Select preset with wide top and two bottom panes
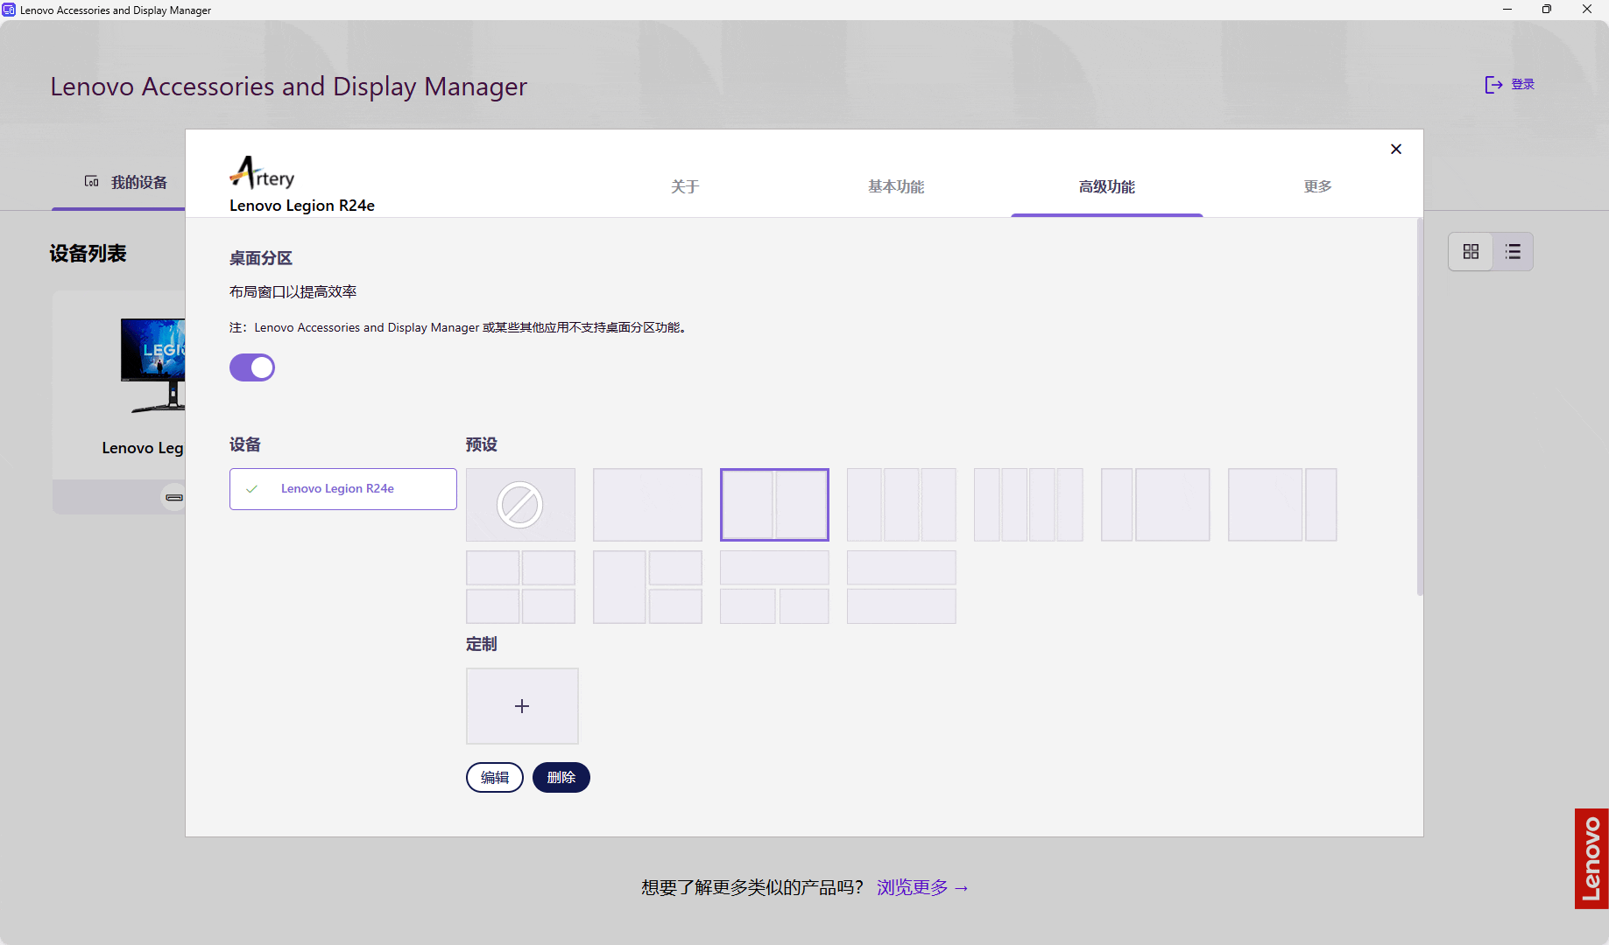Image resolution: width=1609 pixels, height=945 pixels. pyautogui.click(x=774, y=587)
